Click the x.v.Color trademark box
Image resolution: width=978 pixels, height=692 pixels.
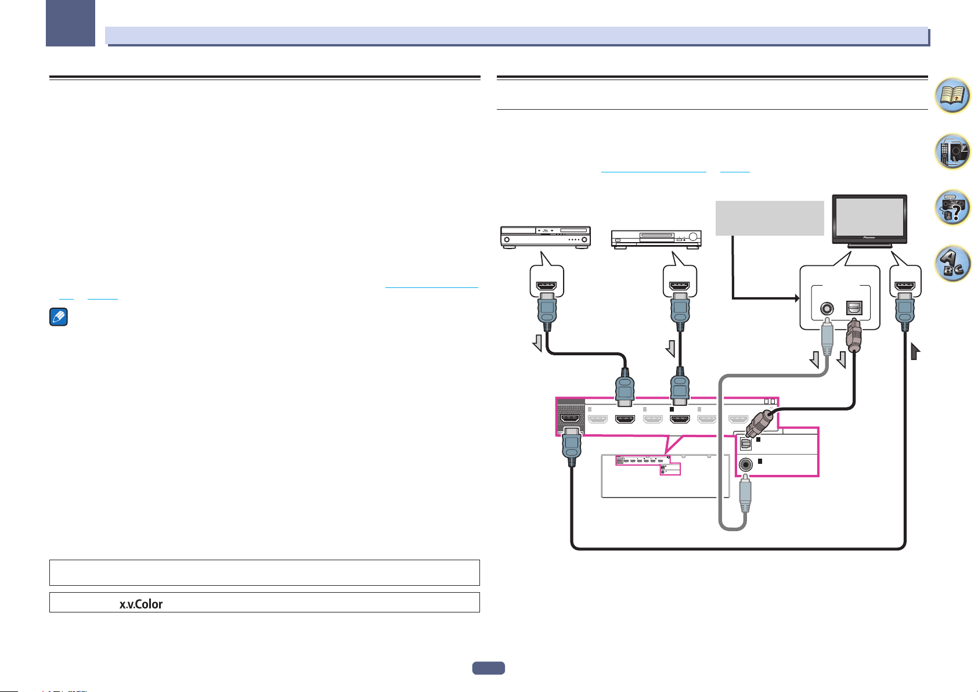(265, 603)
